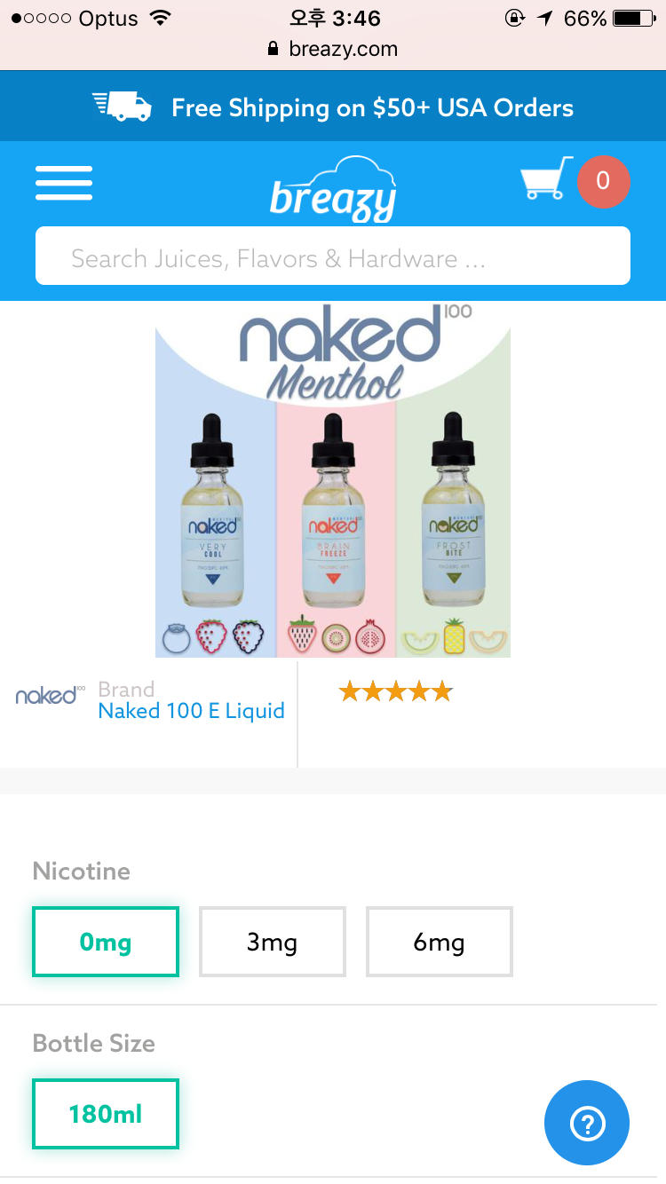Tap the small Naked 100 brand logo

pos(50,695)
